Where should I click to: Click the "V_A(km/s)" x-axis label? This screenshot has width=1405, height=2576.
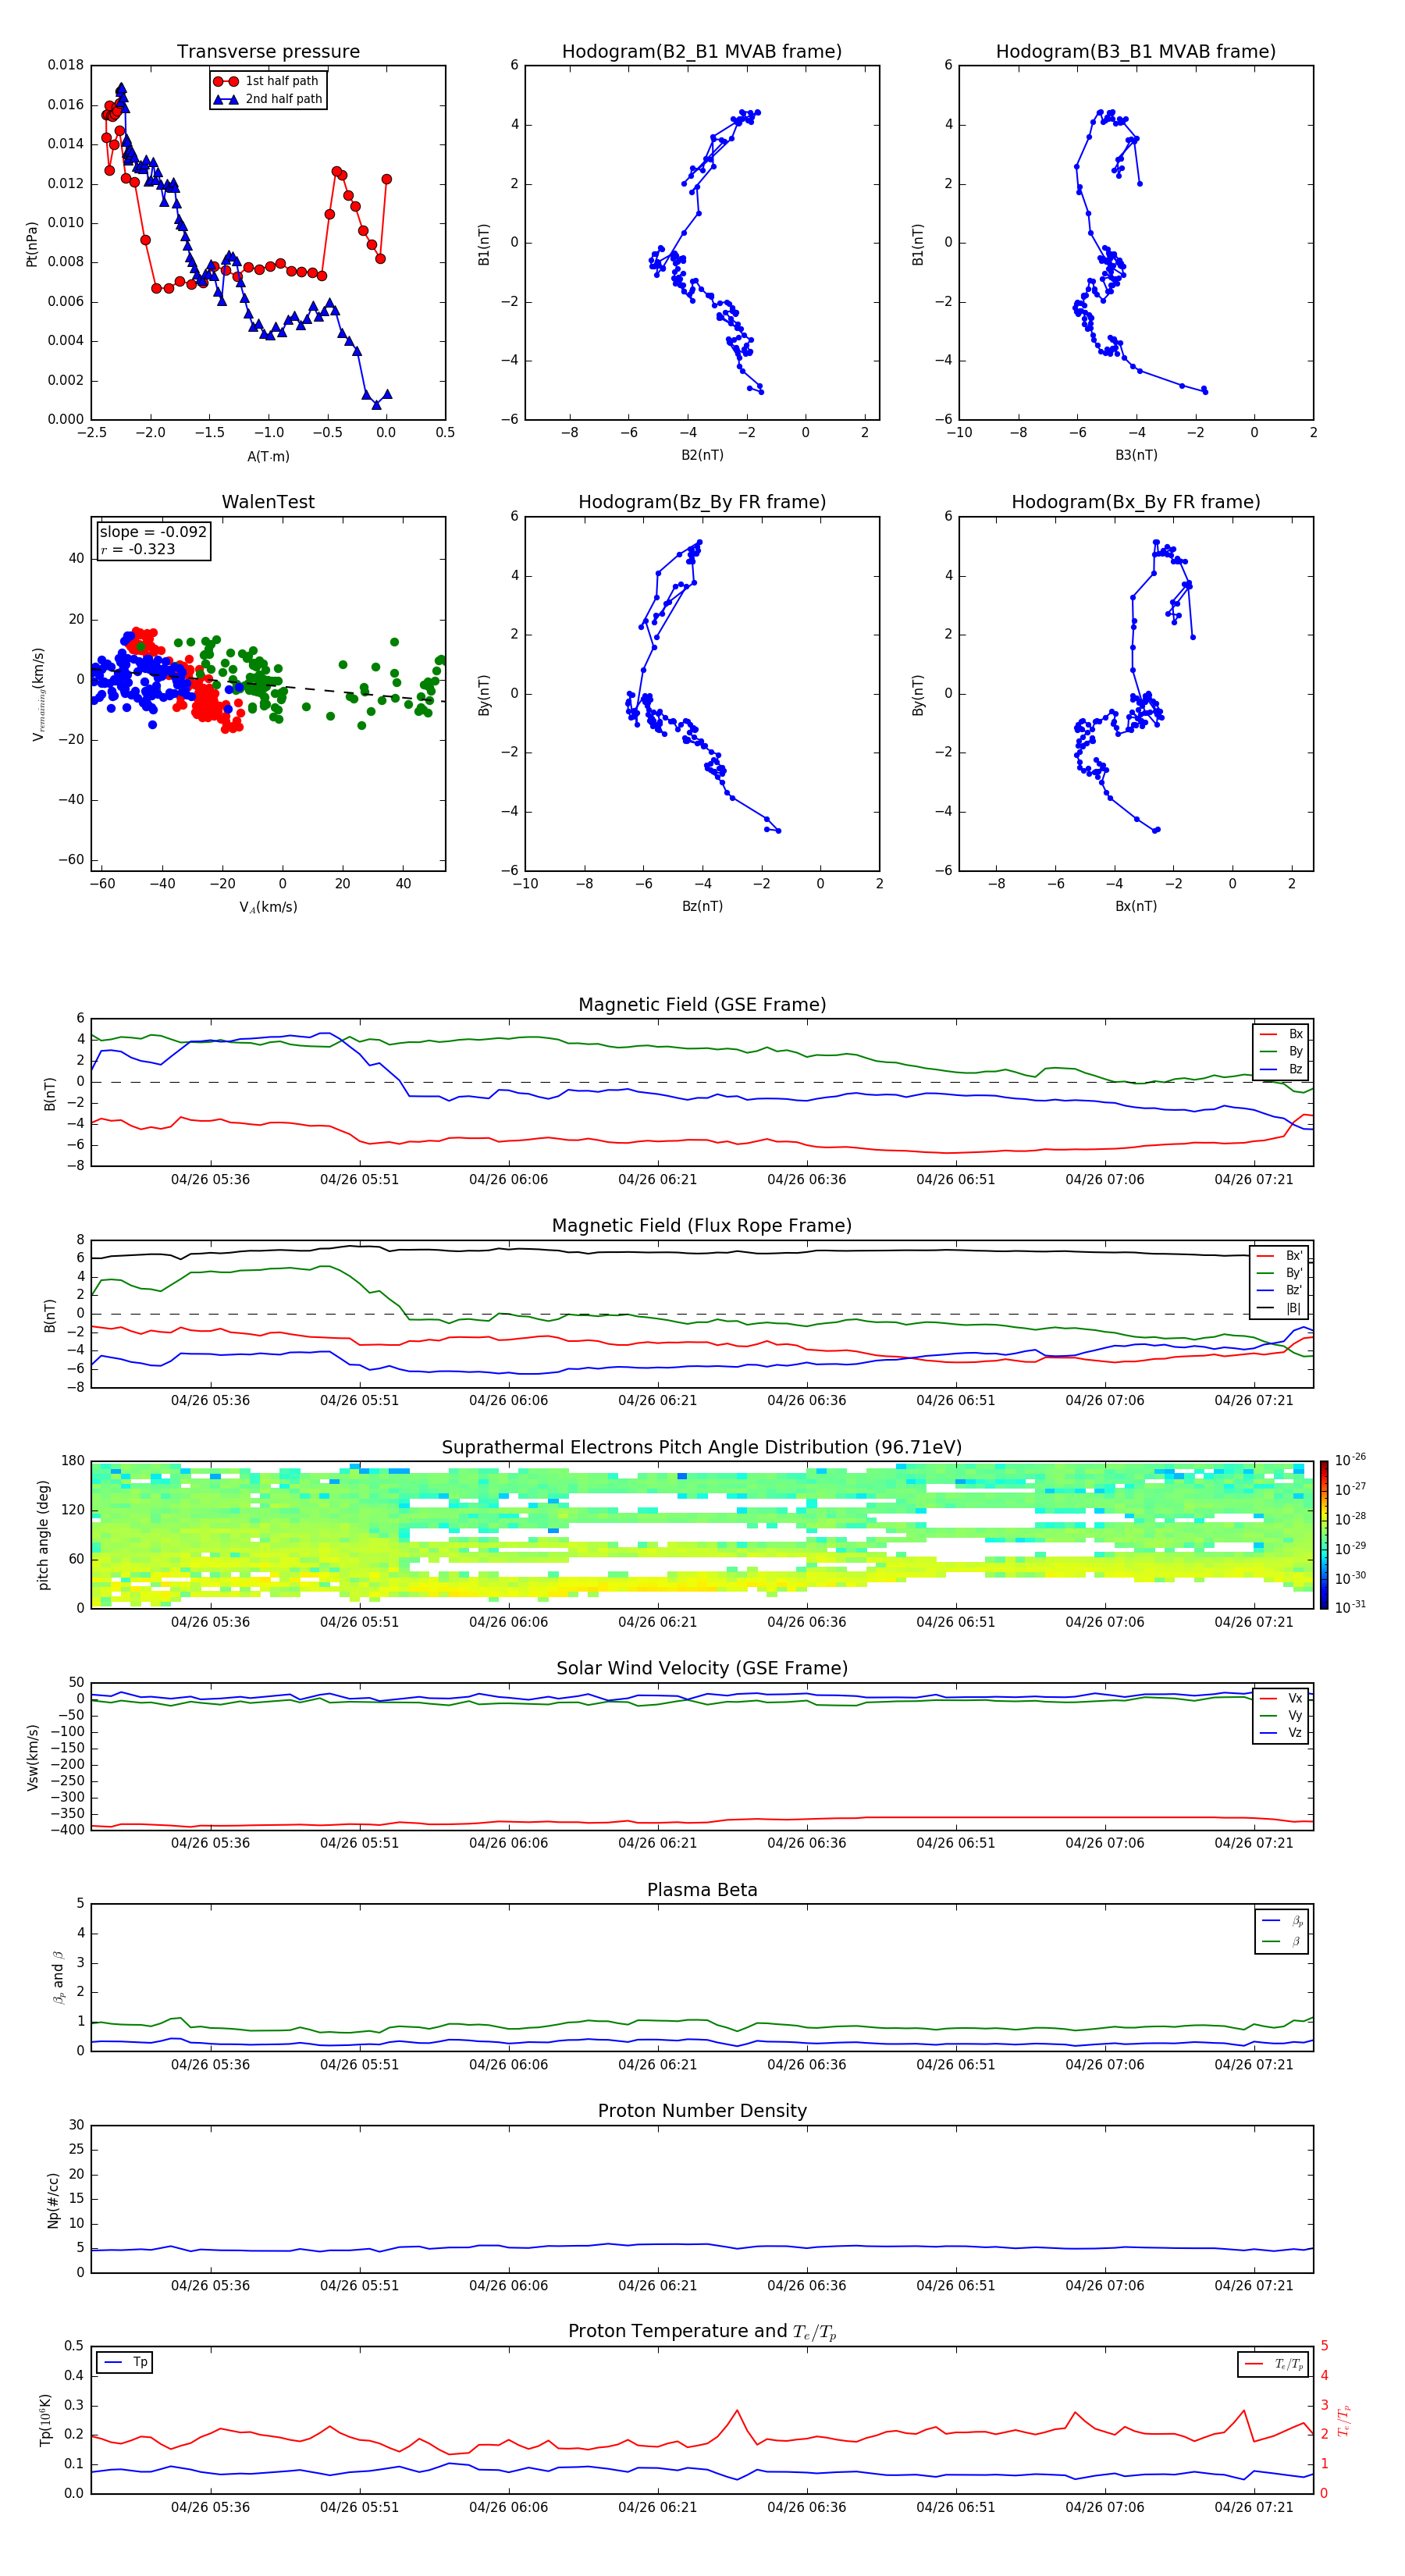click(268, 907)
